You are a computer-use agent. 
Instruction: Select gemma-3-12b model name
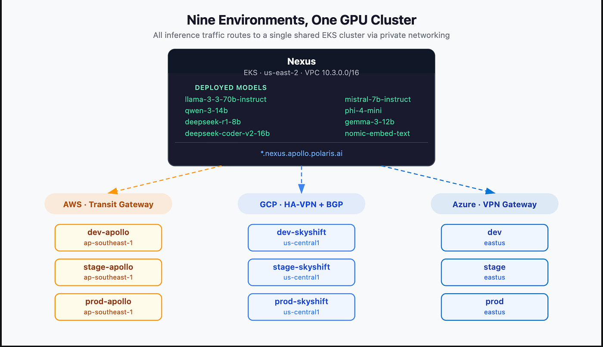point(370,122)
